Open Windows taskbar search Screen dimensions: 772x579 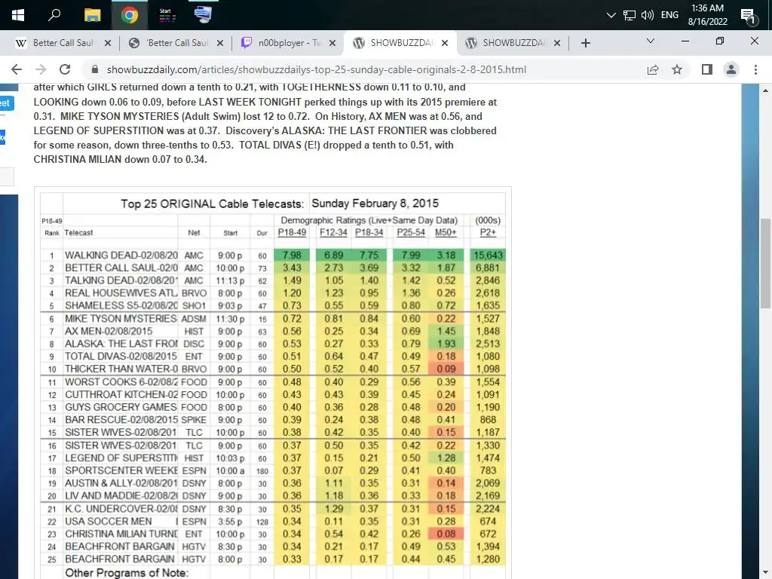pos(54,15)
